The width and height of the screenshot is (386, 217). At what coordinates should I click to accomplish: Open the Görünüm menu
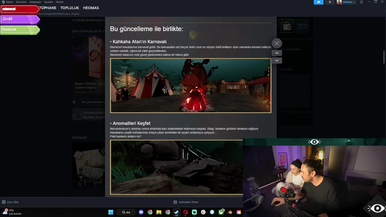(x=21, y=2)
